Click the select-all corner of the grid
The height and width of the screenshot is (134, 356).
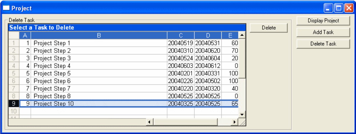pos(14,35)
